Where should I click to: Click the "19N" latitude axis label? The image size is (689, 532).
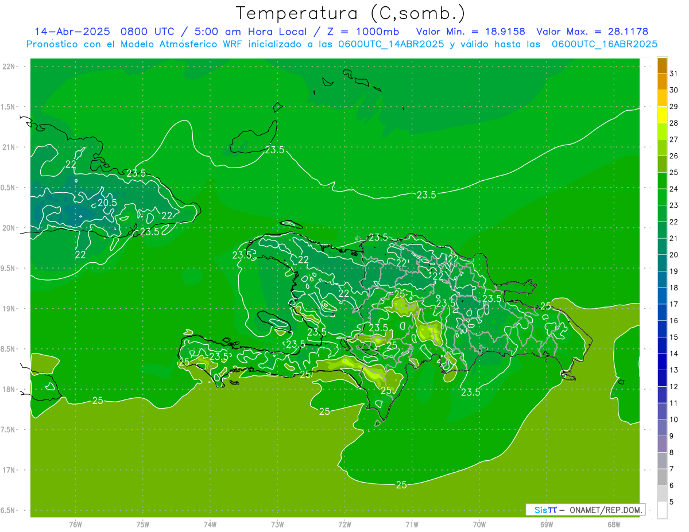point(9,308)
